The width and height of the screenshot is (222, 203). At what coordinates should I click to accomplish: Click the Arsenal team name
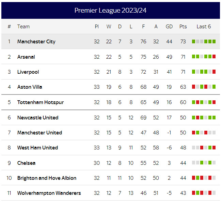pos(26,57)
